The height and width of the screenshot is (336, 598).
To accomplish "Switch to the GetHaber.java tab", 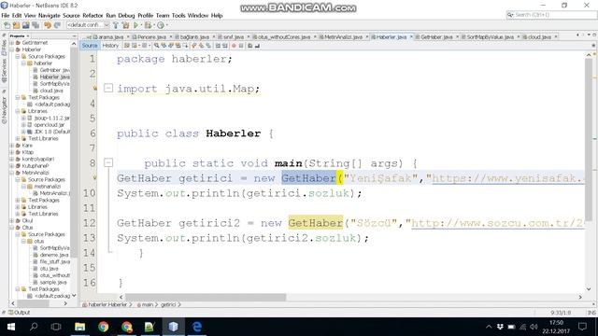I will (x=436, y=37).
